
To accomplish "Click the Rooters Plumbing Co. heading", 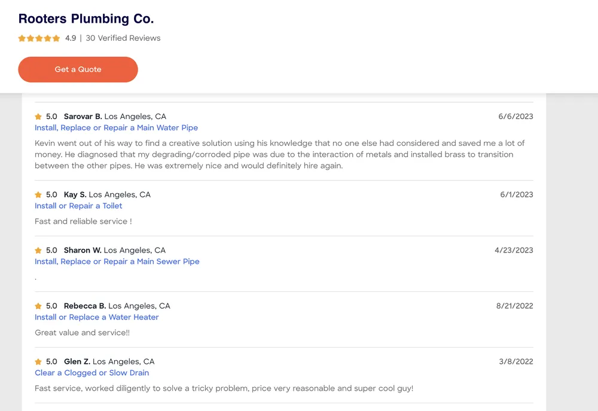I will 86,19.
